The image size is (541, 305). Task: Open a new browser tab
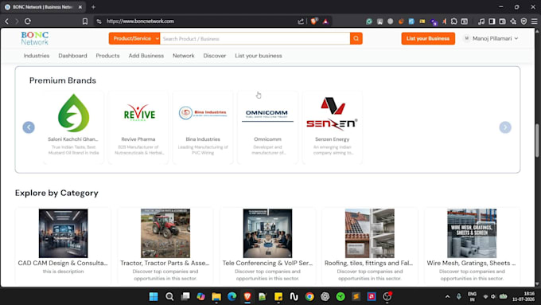[93, 7]
